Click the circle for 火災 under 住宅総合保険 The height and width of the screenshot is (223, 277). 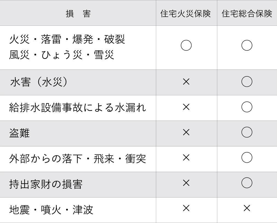247,45
